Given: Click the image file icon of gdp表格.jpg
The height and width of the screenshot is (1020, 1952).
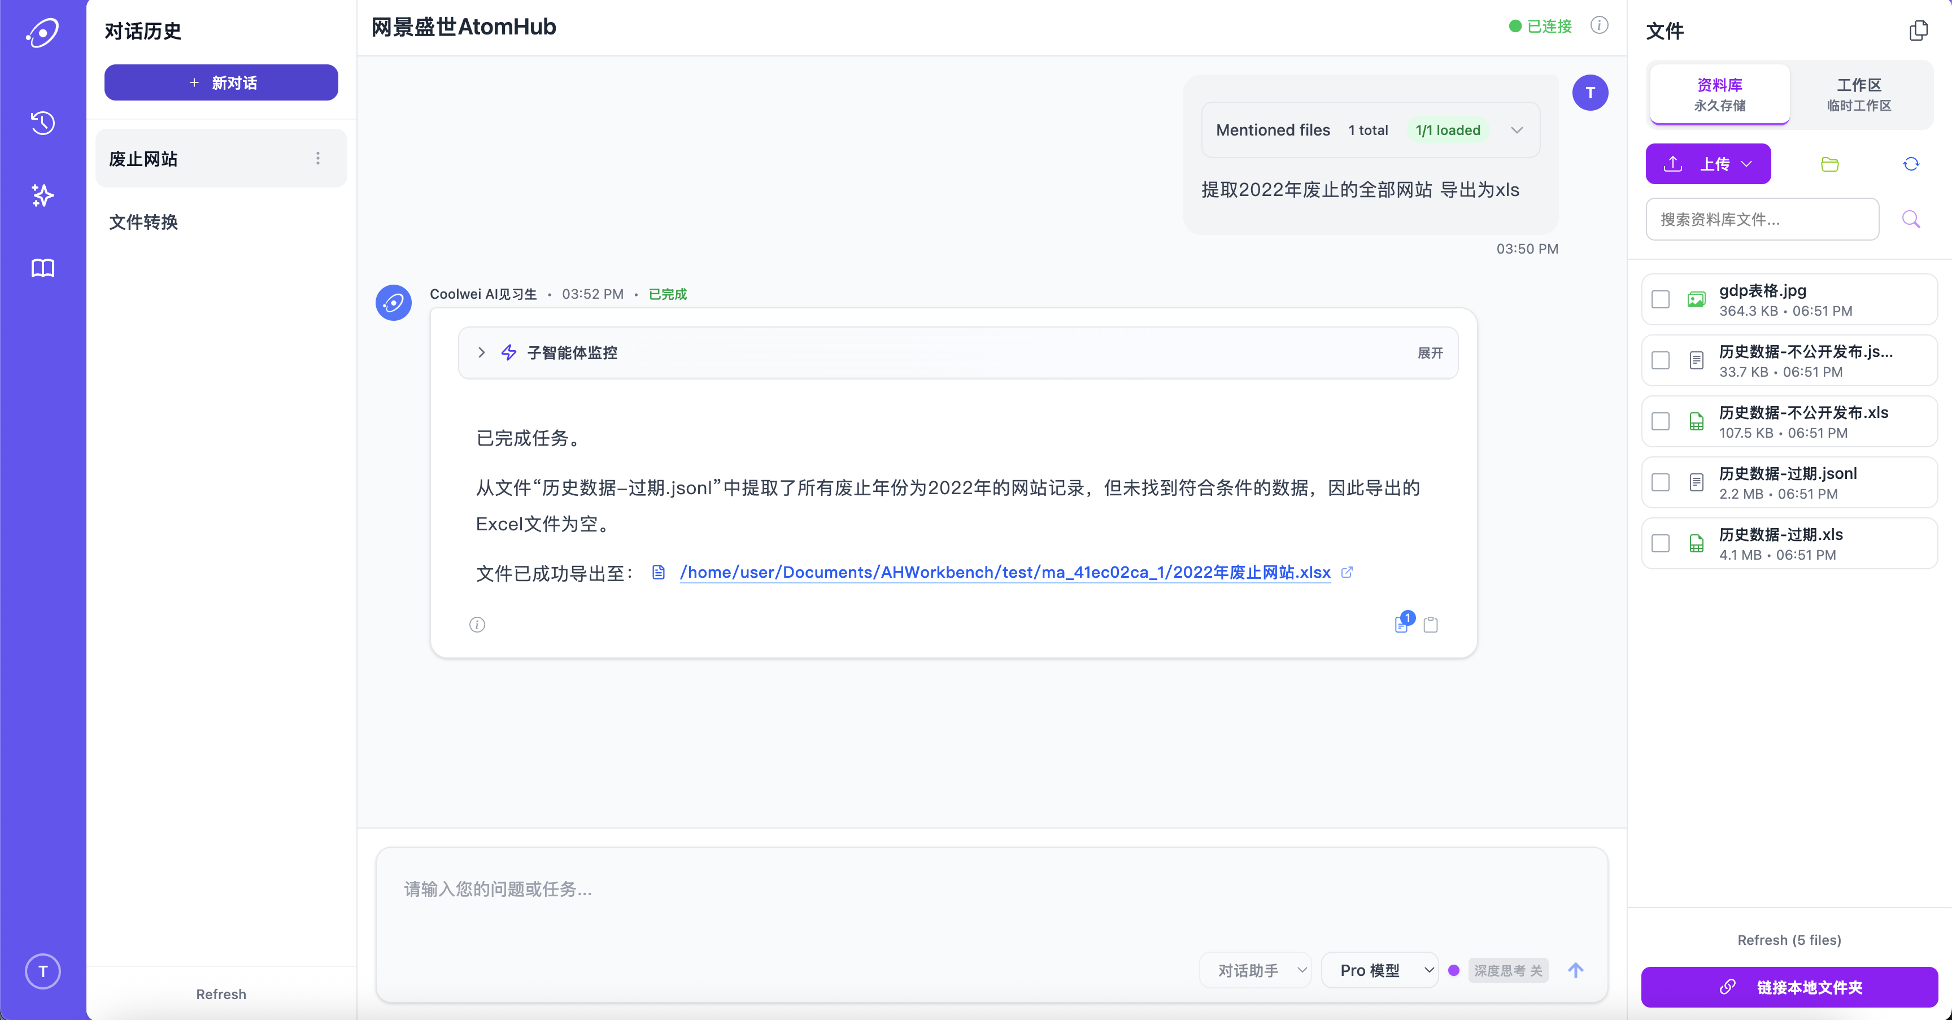Looking at the screenshot, I should [x=1697, y=300].
